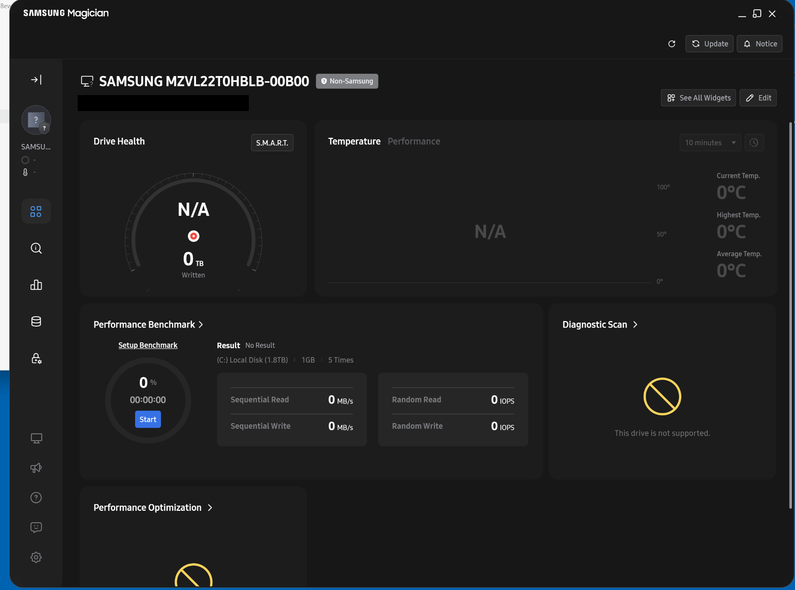Viewport: 795px width, 590px height.
Task: Open the feedback chat smiley icon
Action: pyautogui.click(x=36, y=527)
